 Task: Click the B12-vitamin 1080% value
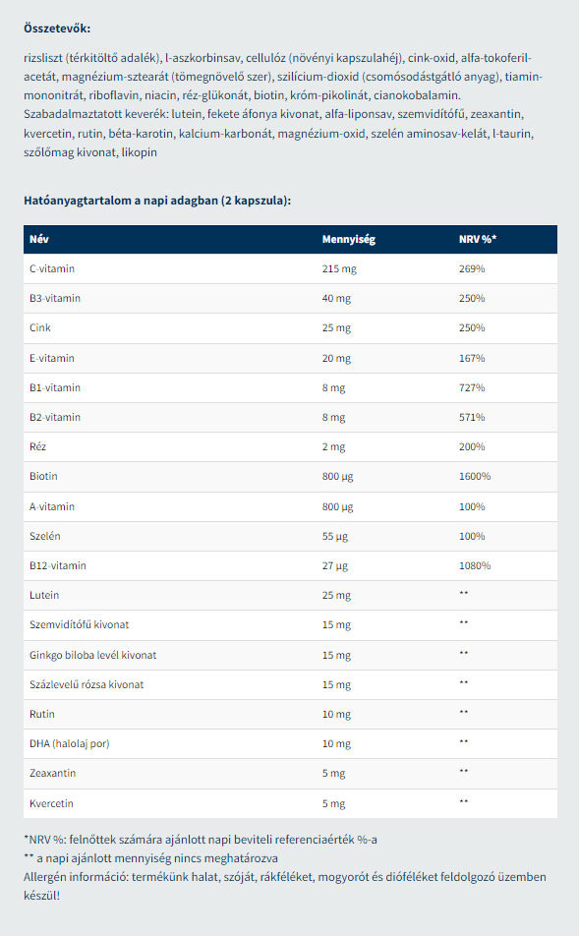[x=475, y=565]
